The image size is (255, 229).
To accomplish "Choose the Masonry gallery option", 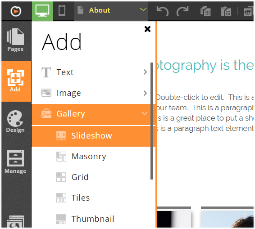I will [x=94, y=157].
